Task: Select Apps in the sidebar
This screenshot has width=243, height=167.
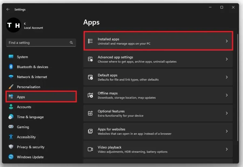Action: (x=41, y=97)
